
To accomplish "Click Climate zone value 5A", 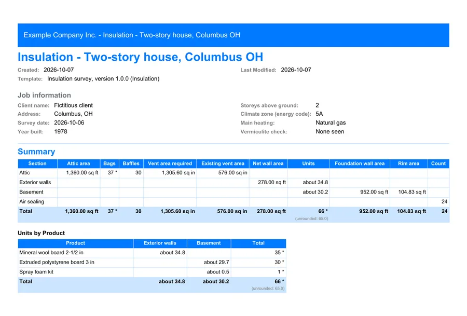I will 319,114.
